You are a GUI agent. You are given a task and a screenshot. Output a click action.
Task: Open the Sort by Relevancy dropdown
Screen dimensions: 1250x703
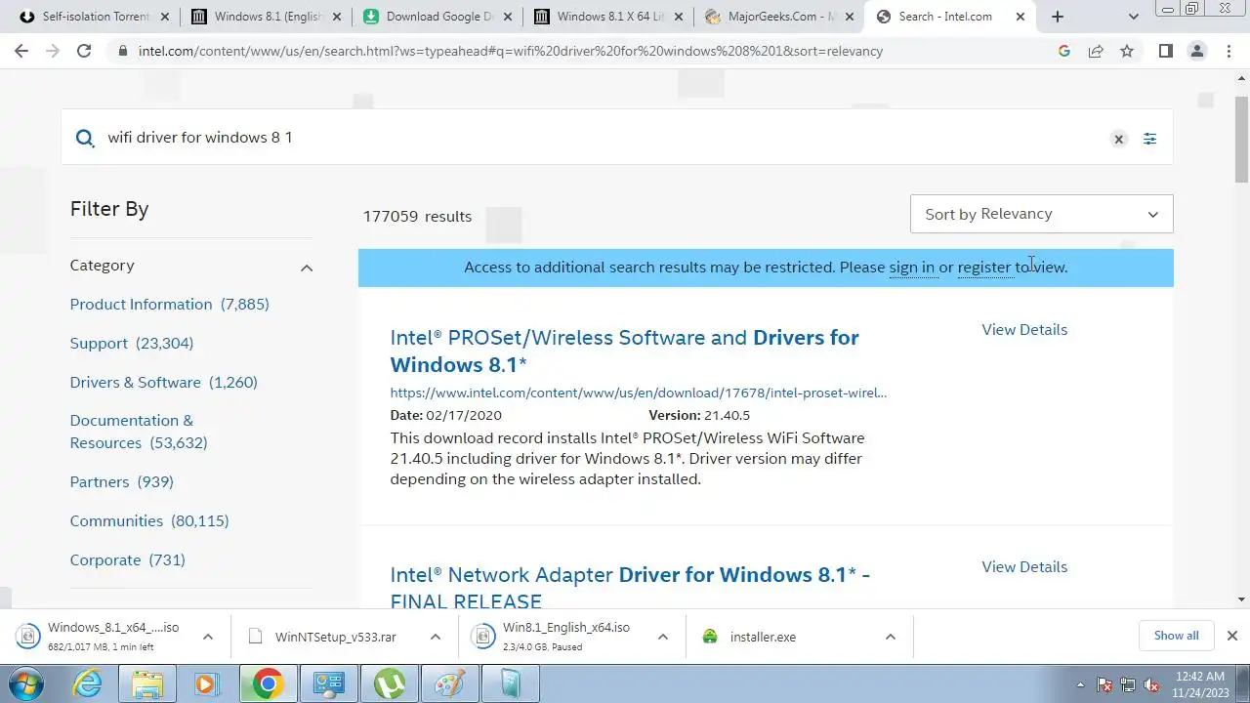(x=1041, y=214)
